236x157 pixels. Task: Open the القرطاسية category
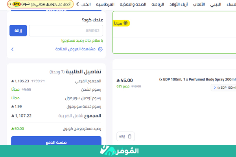coord(105,4)
